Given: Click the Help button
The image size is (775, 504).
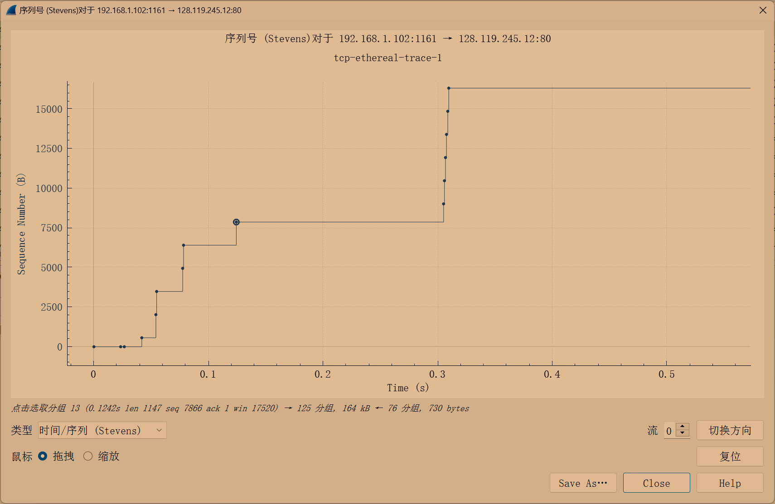Looking at the screenshot, I should [x=730, y=483].
